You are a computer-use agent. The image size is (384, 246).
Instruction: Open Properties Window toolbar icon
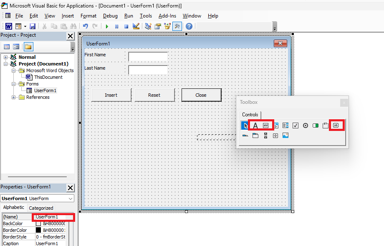tap(158, 26)
